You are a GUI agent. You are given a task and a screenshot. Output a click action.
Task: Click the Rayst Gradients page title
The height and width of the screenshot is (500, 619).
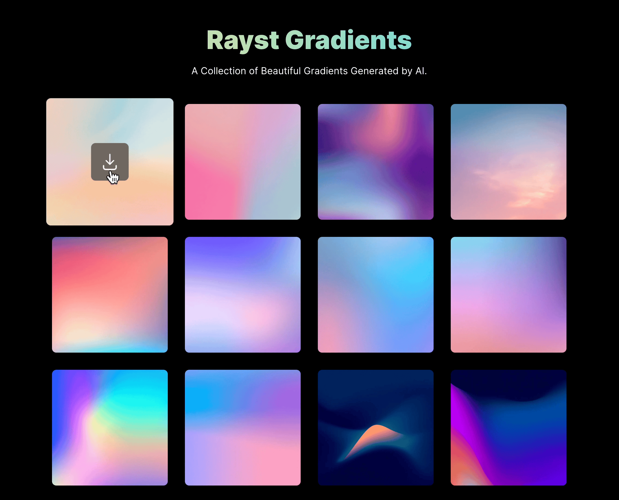coord(309,40)
